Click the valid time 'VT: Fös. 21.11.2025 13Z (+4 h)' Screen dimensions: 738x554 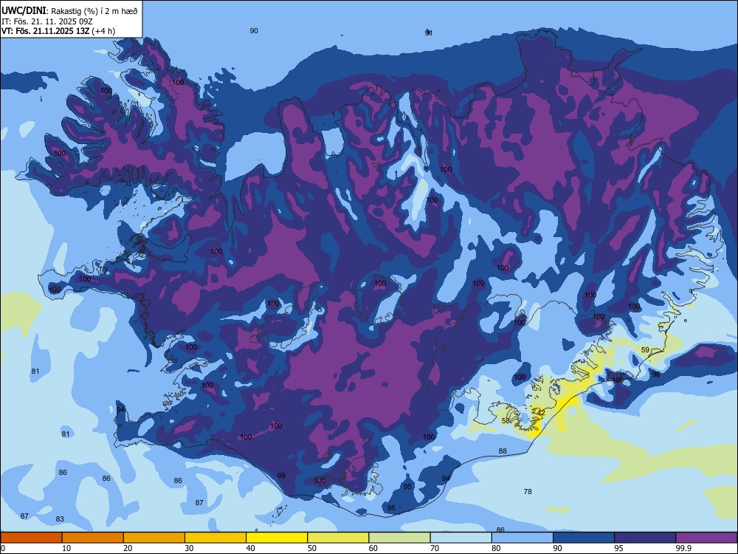58,31
